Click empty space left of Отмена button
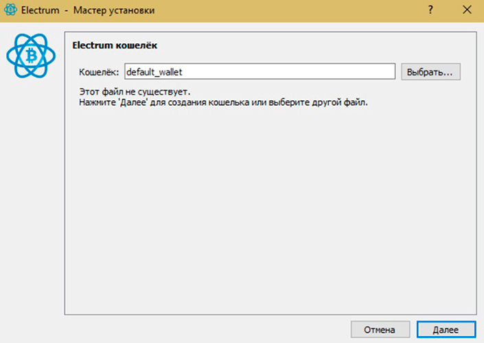Viewport: 484px width, 343px height. coord(206,329)
